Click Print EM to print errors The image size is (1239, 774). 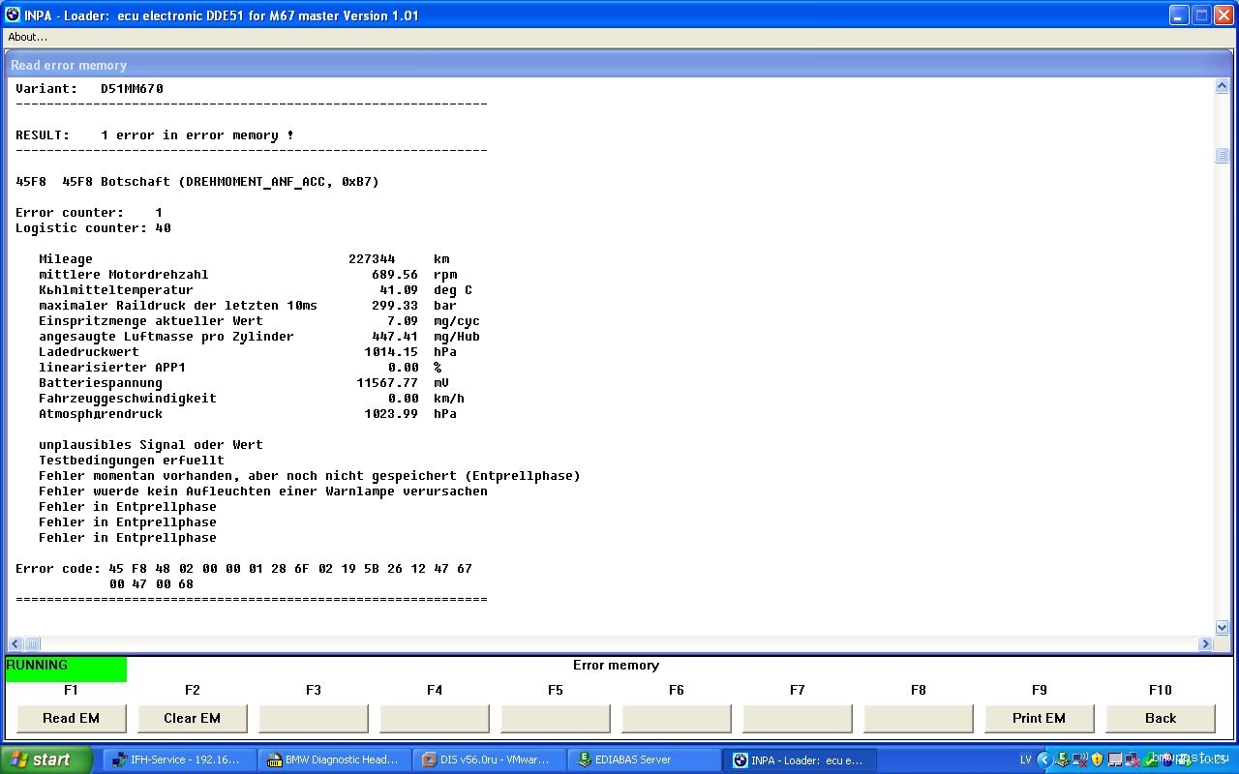click(x=1039, y=718)
